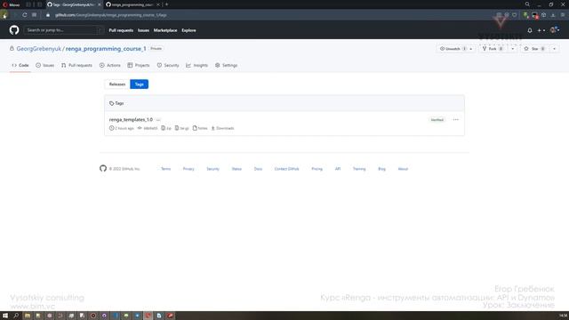Switch to the Insights tab
Screen dimensions: 569x320
pos(197,65)
